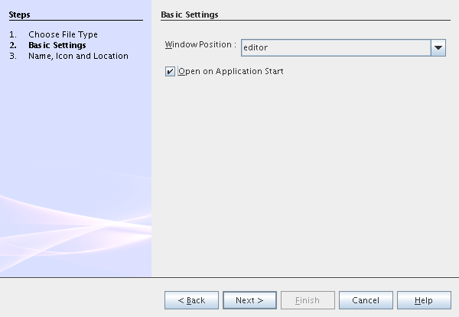Click the 'Basic Settings' panel title

189,15
